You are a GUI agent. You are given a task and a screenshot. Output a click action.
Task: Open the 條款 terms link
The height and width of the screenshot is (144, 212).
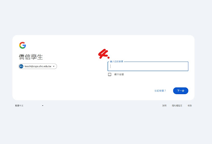[x=190, y=106]
